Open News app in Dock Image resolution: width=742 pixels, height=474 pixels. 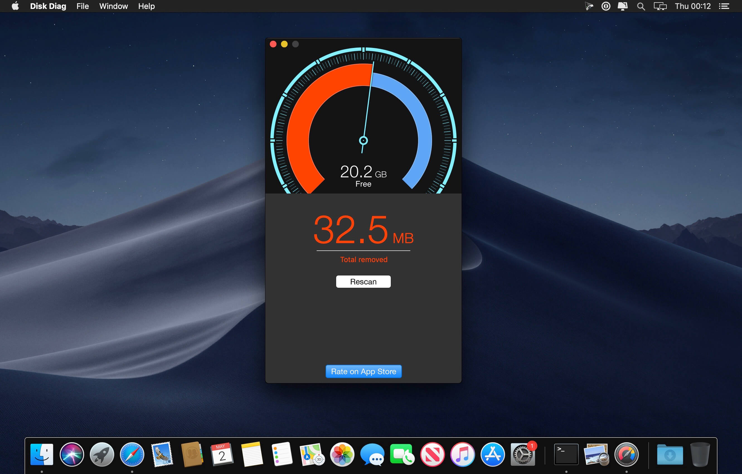coord(432,454)
